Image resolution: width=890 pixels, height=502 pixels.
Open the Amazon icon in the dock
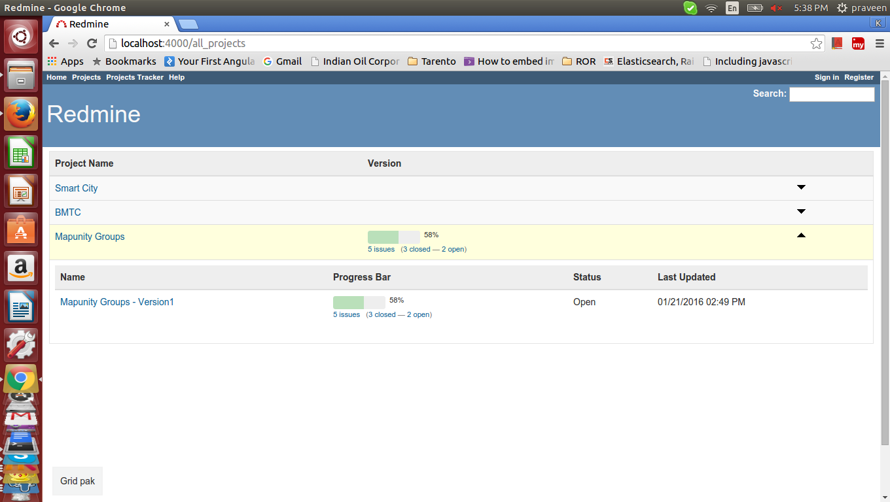pos(21,267)
